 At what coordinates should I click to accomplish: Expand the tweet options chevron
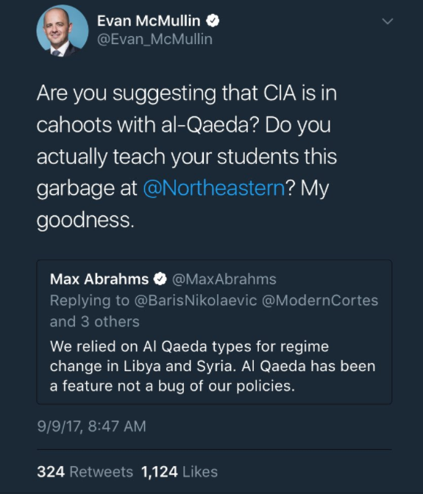(x=388, y=21)
